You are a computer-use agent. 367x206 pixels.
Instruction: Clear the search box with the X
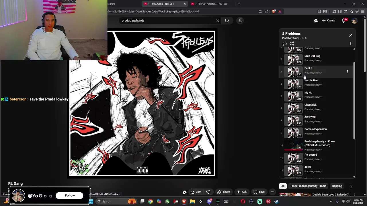click(218, 21)
